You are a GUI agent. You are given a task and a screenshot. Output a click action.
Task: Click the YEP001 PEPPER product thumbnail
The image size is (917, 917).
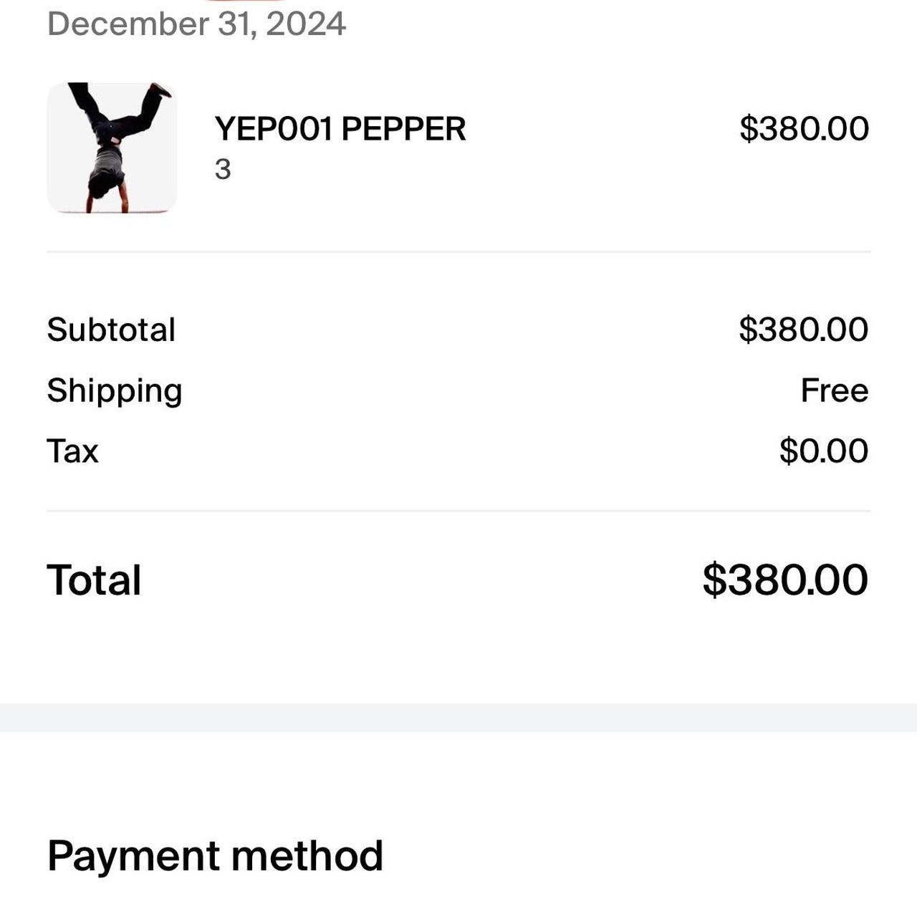112,148
